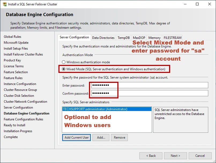Select TECHSUPPORT\administrator in administrators list

(95, 109)
